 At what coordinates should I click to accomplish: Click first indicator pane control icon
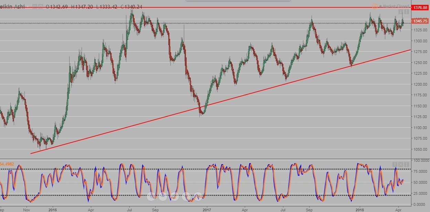pos(395,165)
